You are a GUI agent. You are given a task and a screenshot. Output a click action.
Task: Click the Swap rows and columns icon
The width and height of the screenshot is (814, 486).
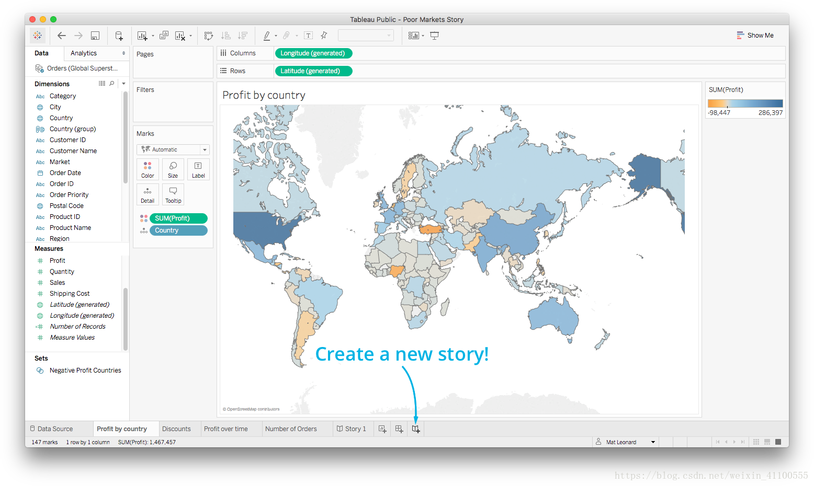(x=209, y=36)
